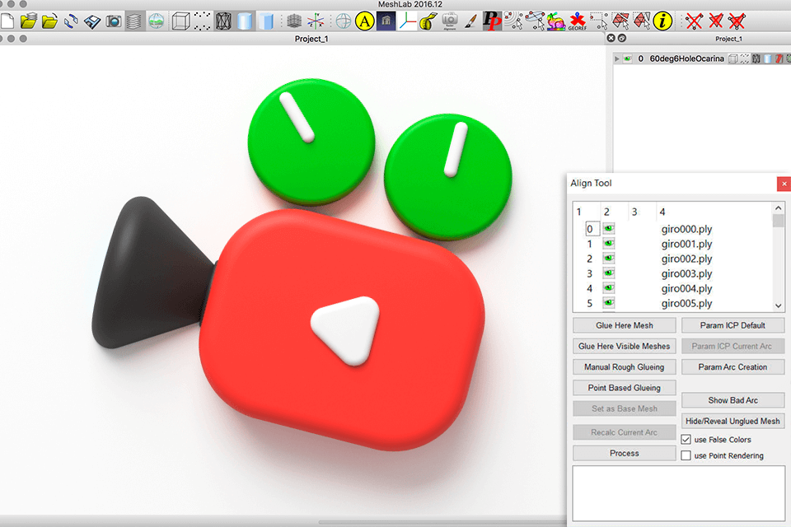791x527 pixels.
Task: Click the Save Snapshot camera icon
Action: [x=114, y=21]
